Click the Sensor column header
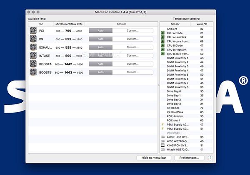250x175 pixels. tap(175, 24)
